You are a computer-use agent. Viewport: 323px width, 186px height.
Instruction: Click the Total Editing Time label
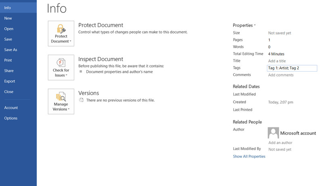[248, 54]
